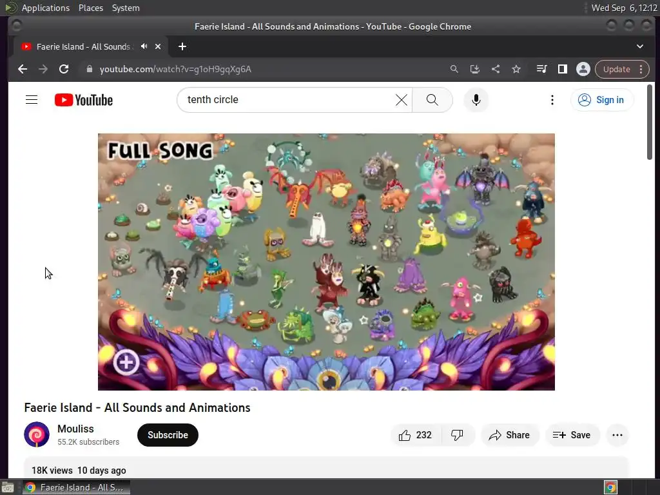Open Chrome media controls icon

click(x=541, y=69)
